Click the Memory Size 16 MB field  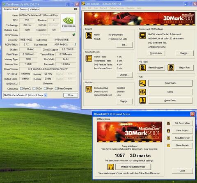28,64
